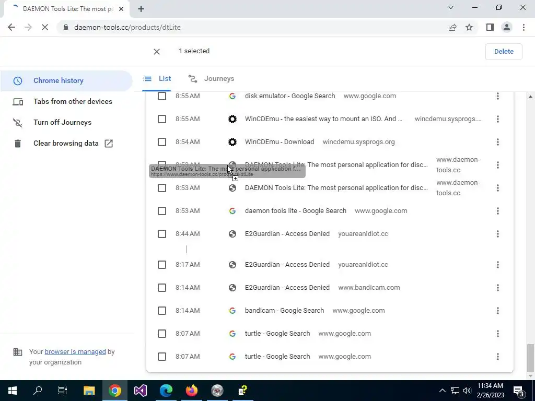Open more actions for WinCDEmu - Download
This screenshot has width=535, height=401.
(498, 142)
